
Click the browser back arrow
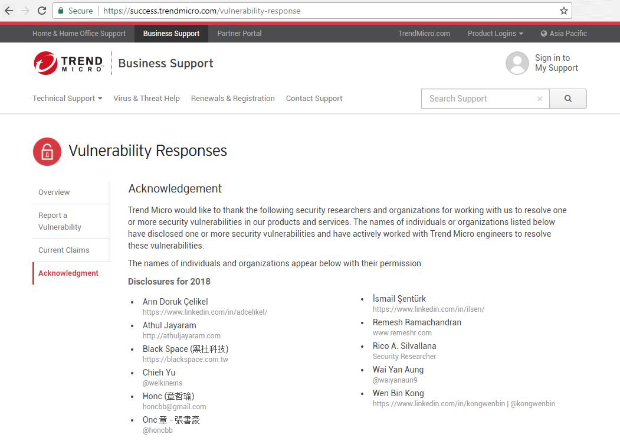coord(9,11)
